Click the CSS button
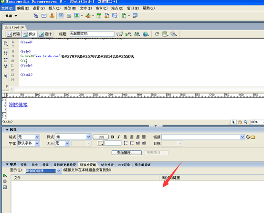This screenshot has height=213, width=264. click(101, 137)
